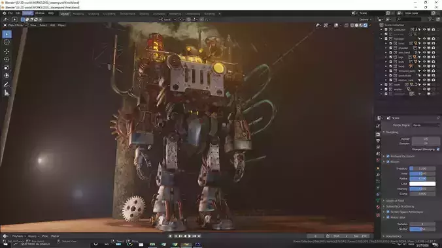Collapse the Sampling panel

click(391, 132)
